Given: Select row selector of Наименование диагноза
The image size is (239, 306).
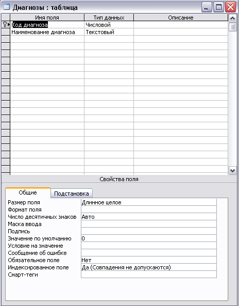Looking at the screenshot, I should [x=6, y=32].
